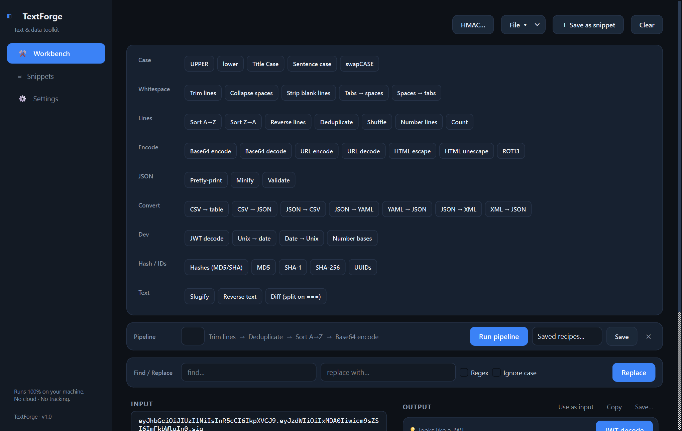Convert XML to JSON
Screen dimensions: 682x431
(508, 209)
